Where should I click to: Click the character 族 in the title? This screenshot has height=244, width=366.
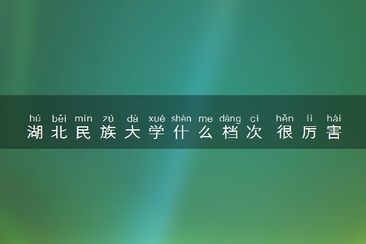pos(108,132)
